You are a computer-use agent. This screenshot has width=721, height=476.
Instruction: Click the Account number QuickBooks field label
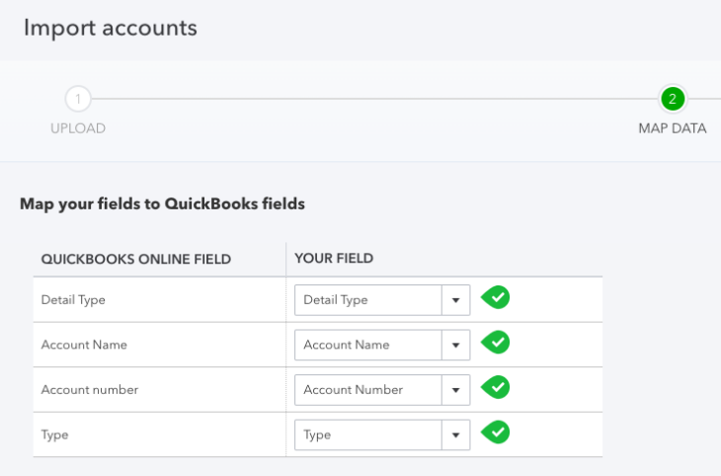point(90,390)
